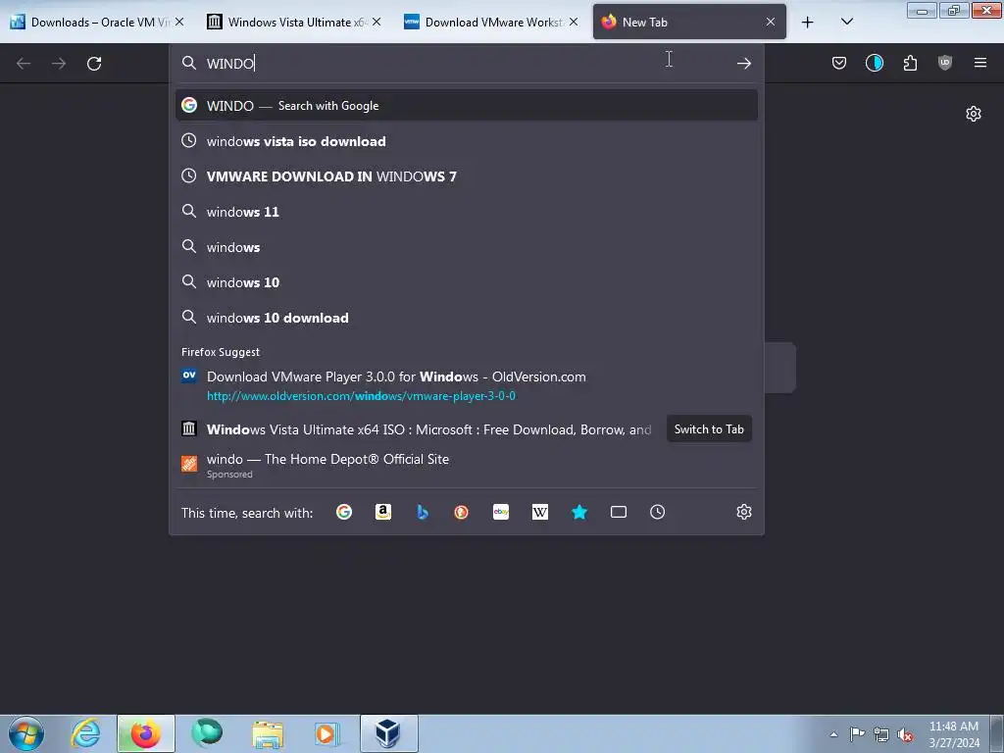Close the New Tab tab
This screenshot has width=1004, height=753.
pyautogui.click(x=771, y=22)
